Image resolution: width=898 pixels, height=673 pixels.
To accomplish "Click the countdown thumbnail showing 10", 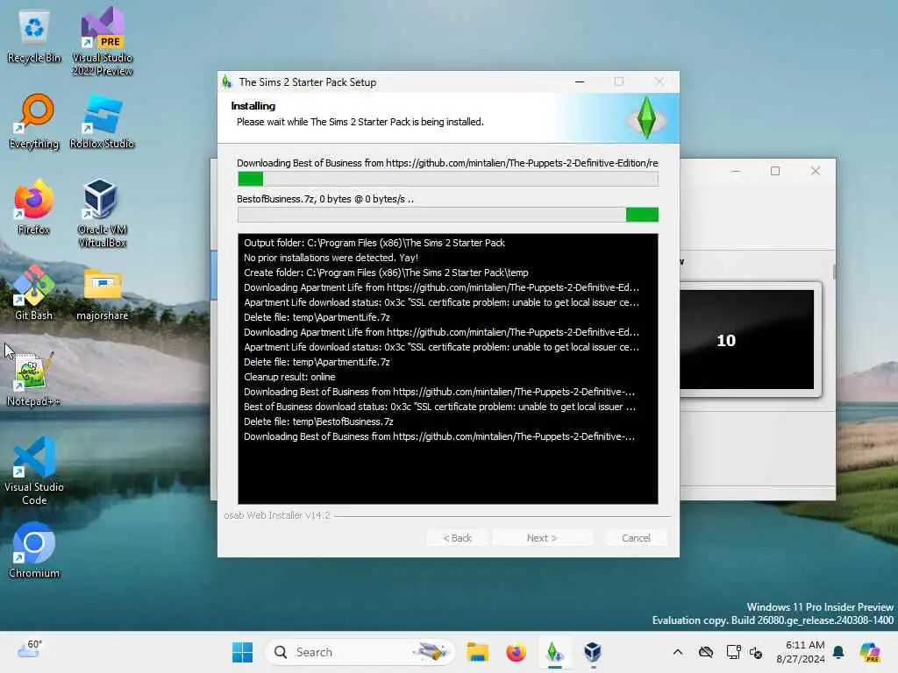I will click(x=747, y=339).
